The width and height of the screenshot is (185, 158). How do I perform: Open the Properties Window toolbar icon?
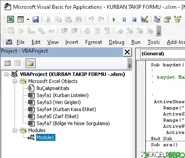pos(167,19)
